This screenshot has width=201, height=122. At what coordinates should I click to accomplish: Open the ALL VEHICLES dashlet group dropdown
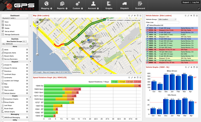[15, 44]
